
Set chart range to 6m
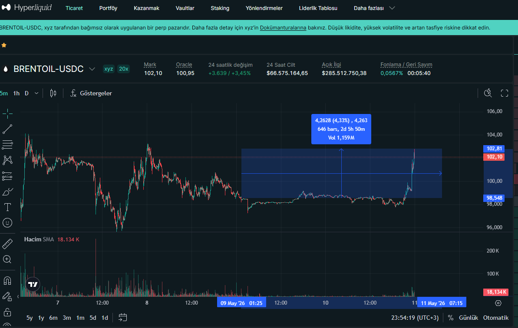[x=53, y=318]
